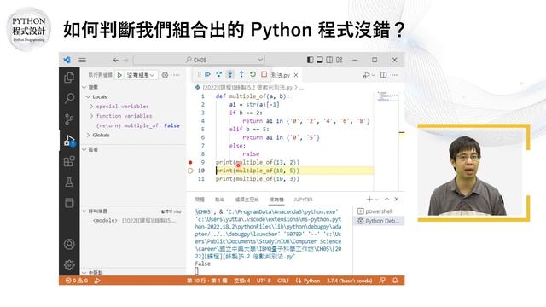Viewport: 546px width, 307px height.
Task: Toggle the bottom panel layout button
Action: [320, 60]
